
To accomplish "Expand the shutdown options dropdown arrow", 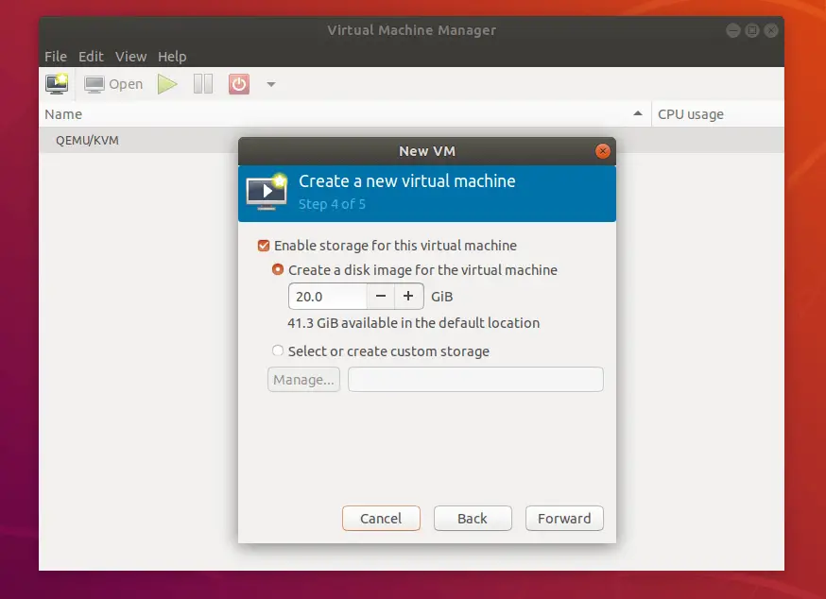I will pos(271,84).
